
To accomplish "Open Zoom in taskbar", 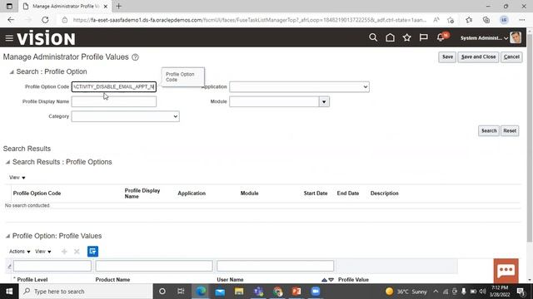I will click(316, 292).
